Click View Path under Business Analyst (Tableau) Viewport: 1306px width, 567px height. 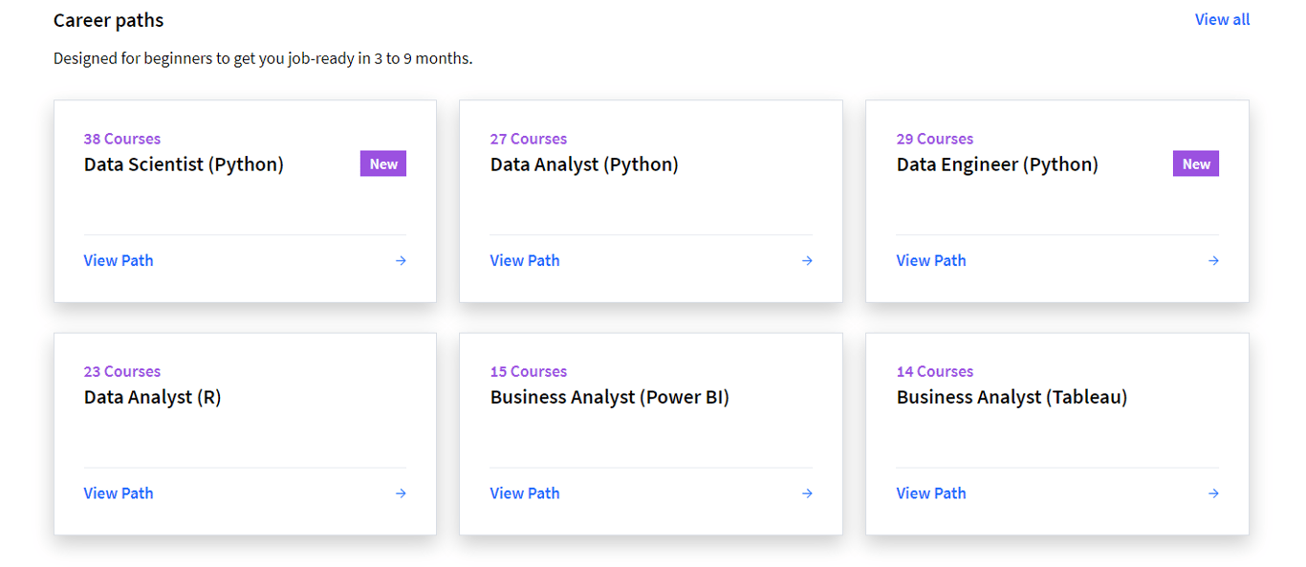pyautogui.click(x=931, y=493)
